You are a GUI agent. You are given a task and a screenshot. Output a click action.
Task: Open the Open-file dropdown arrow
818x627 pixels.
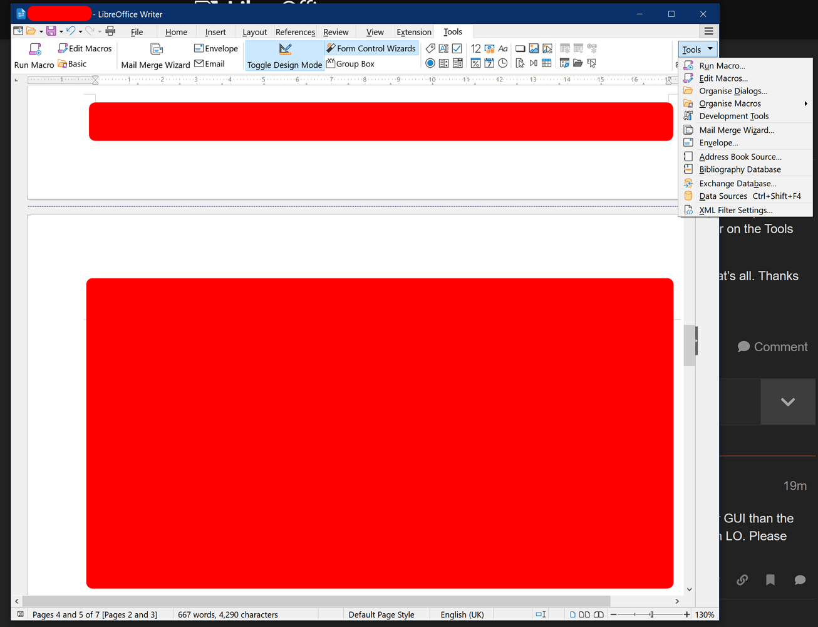coord(41,31)
